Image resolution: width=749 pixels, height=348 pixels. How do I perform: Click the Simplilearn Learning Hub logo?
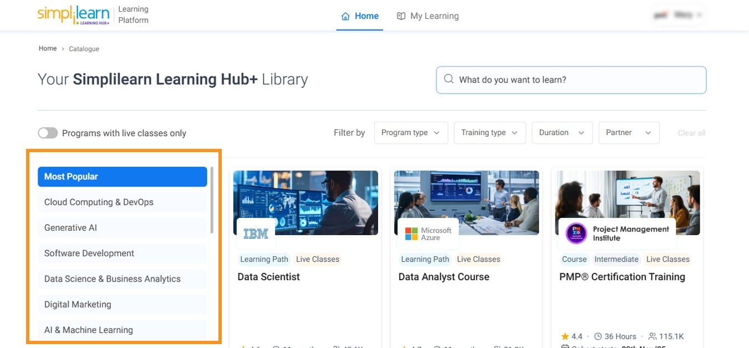[x=73, y=15]
